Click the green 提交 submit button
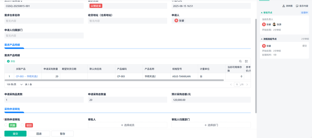This screenshot has width=312, height=138. (x=15, y=134)
